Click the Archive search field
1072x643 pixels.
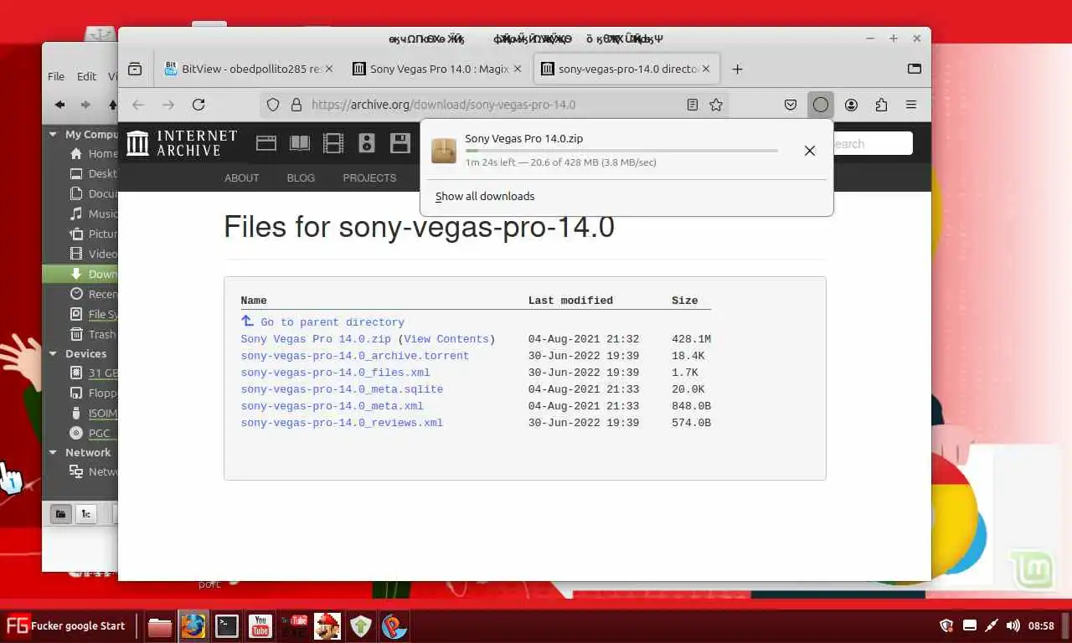tap(871, 144)
